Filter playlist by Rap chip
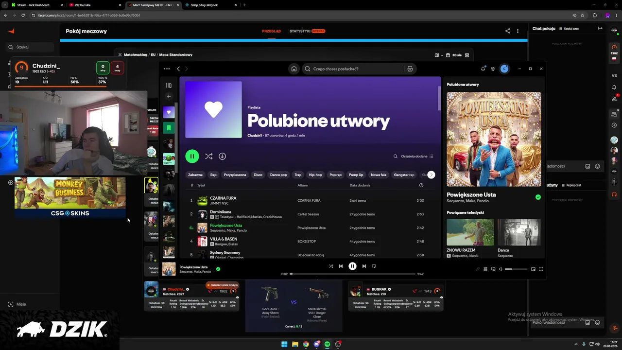This screenshot has width=622, height=350. [x=213, y=175]
